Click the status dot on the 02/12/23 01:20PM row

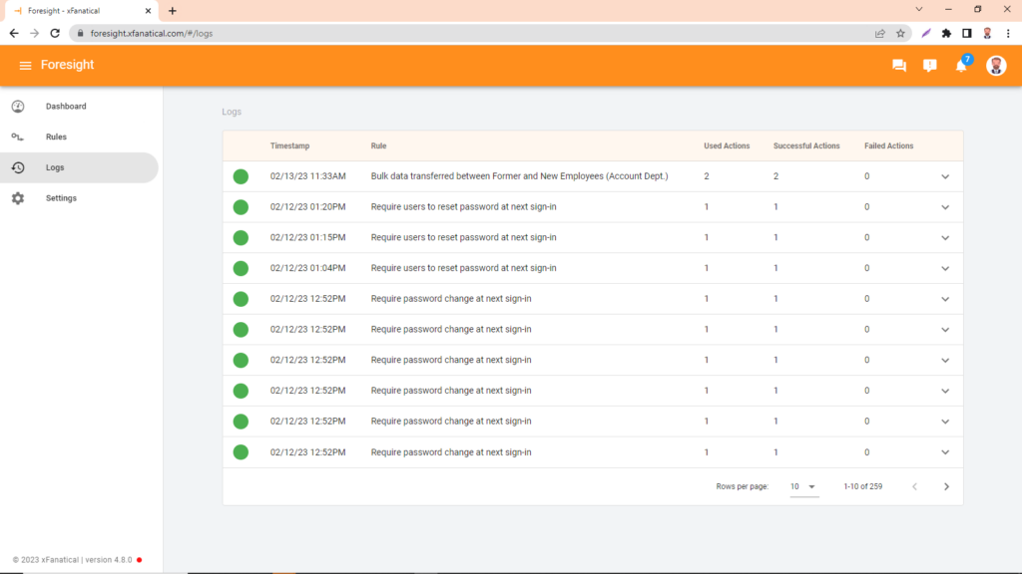point(241,206)
